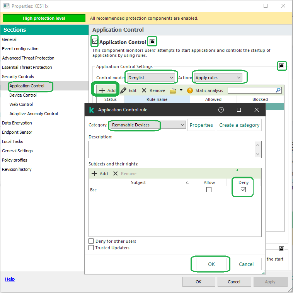Open the Data Encryption section
The image size is (293, 293).
pos(17,123)
